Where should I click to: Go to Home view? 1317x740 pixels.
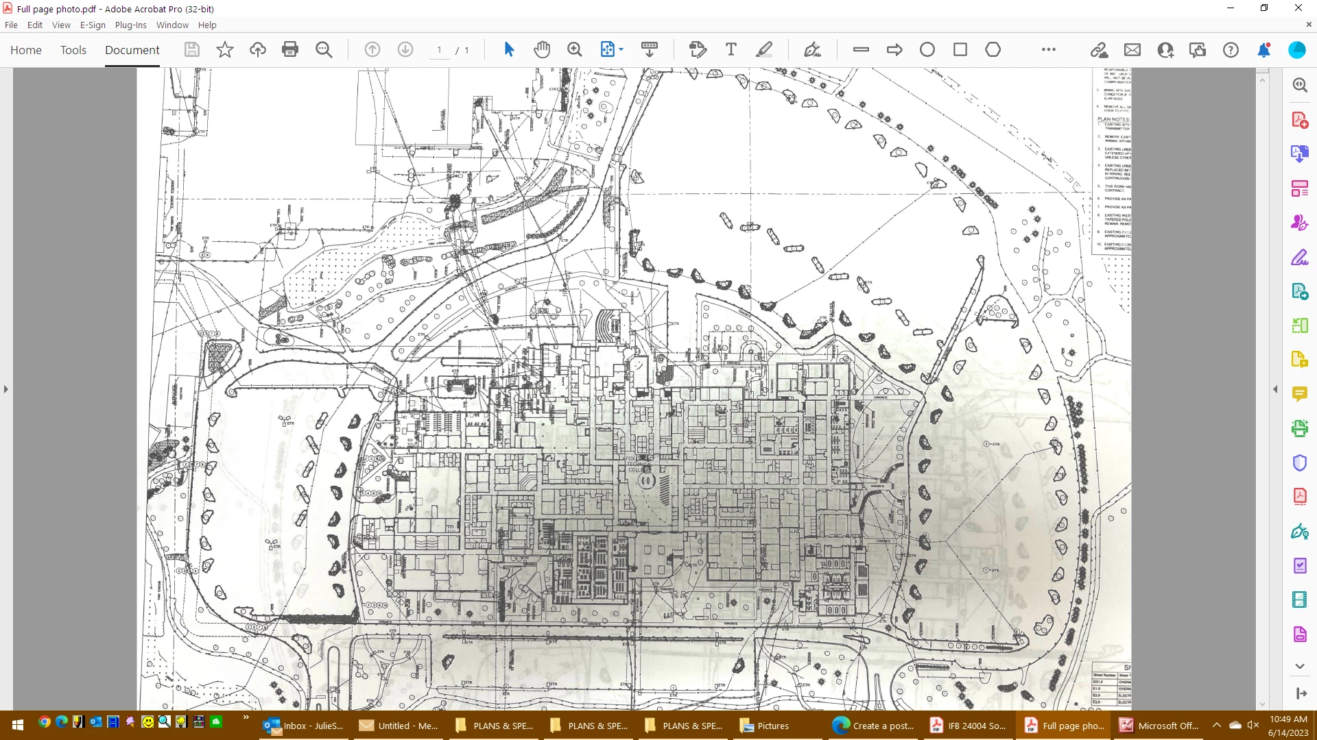pyautogui.click(x=26, y=50)
